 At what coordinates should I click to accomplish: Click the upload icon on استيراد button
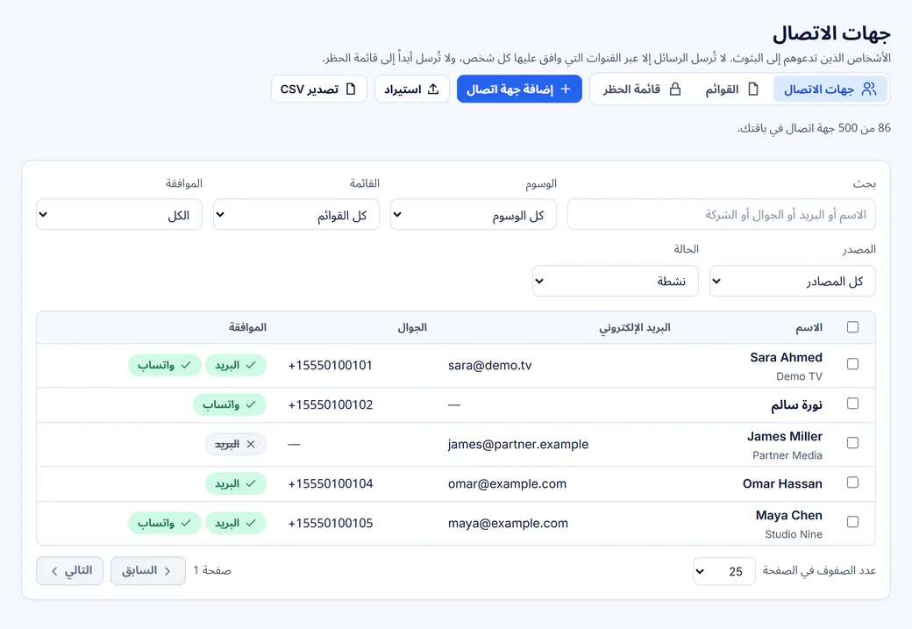click(x=433, y=89)
